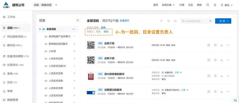Open 社区 in top navigation

190,5
